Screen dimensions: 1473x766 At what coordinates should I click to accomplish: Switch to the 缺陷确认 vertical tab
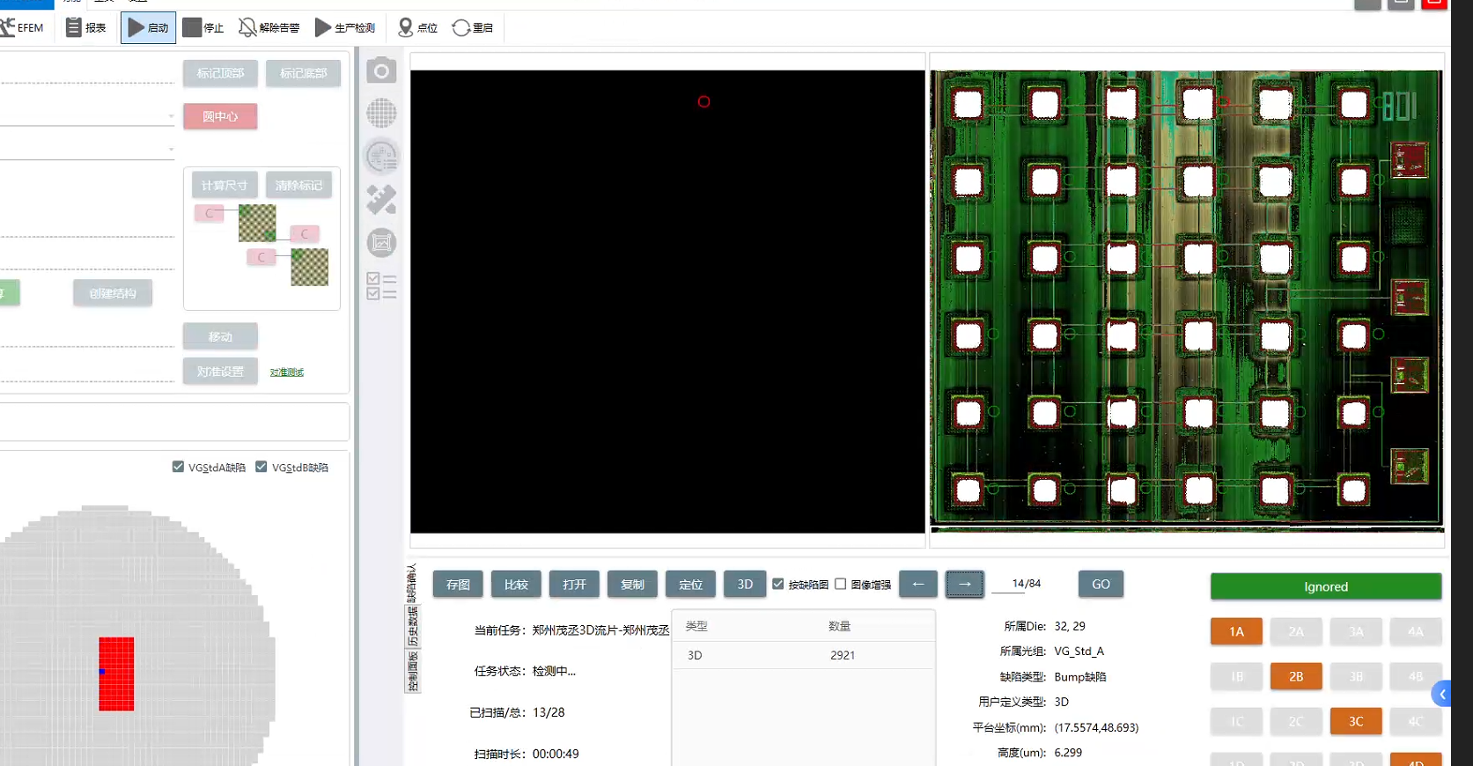[x=411, y=583]
